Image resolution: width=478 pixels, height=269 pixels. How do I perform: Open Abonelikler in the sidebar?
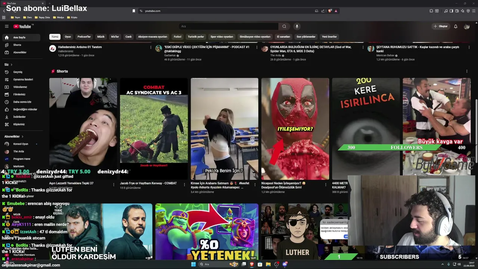pyautogui.click(x=21, y=52)
